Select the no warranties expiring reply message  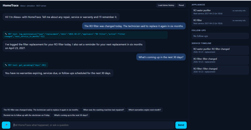click(58, 73)
